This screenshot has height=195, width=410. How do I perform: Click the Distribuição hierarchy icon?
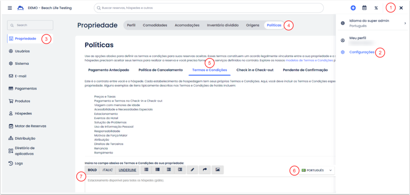tap(11, 138)
